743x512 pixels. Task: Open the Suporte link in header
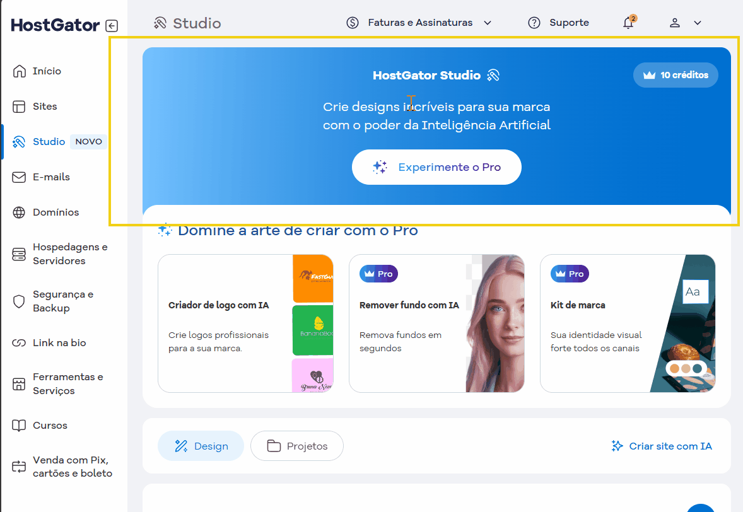click(559, 23)
